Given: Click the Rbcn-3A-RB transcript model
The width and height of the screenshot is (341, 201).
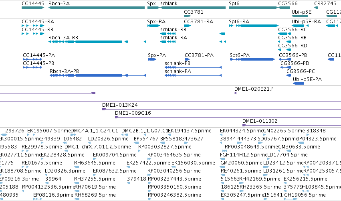Looking at the screenshot, I should tap(97, 42).
